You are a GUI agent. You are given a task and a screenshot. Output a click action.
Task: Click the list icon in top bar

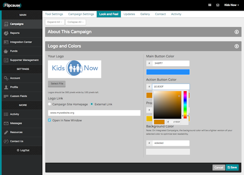coord(209,5)
